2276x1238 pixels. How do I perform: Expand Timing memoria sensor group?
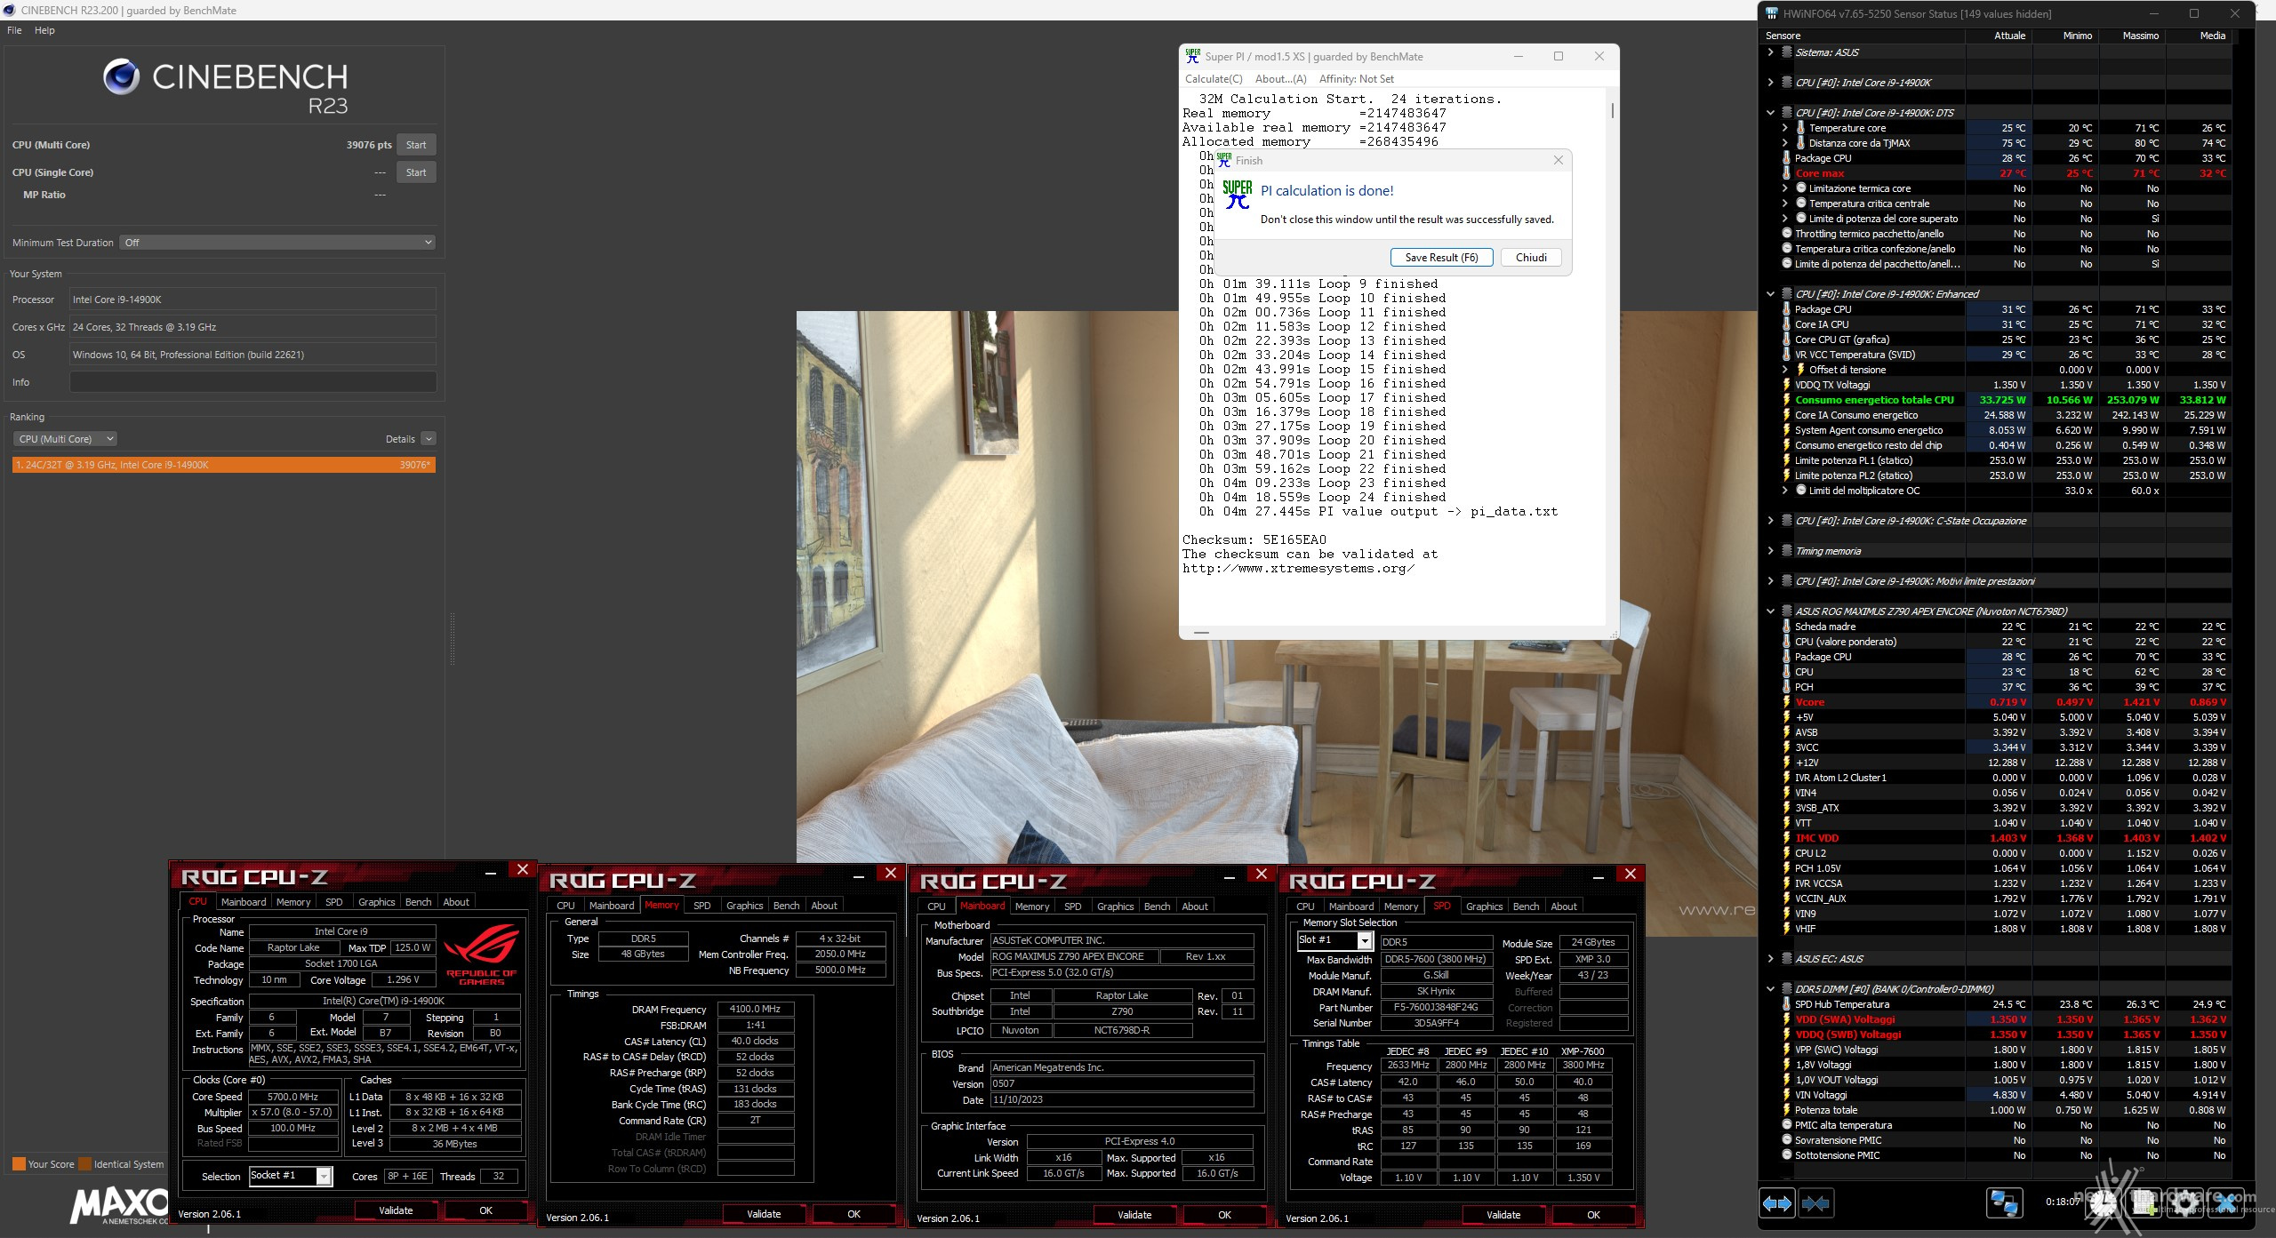point(1770,551)
